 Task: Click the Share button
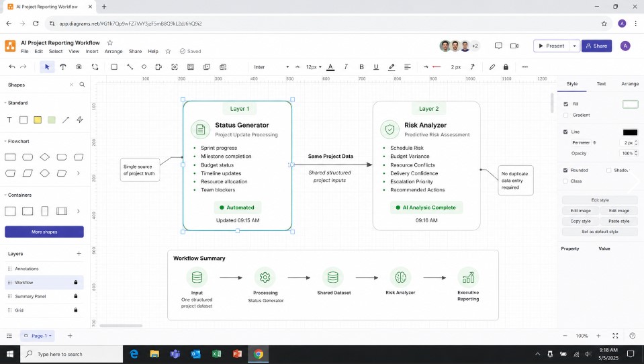click(x=596, y=46)
